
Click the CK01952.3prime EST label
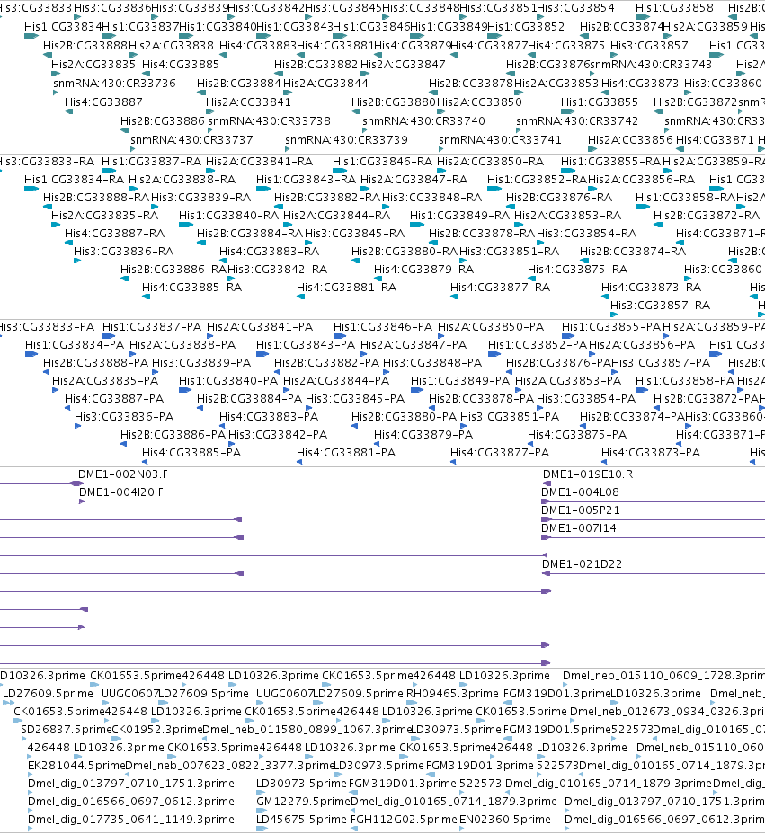coord(157,730)
